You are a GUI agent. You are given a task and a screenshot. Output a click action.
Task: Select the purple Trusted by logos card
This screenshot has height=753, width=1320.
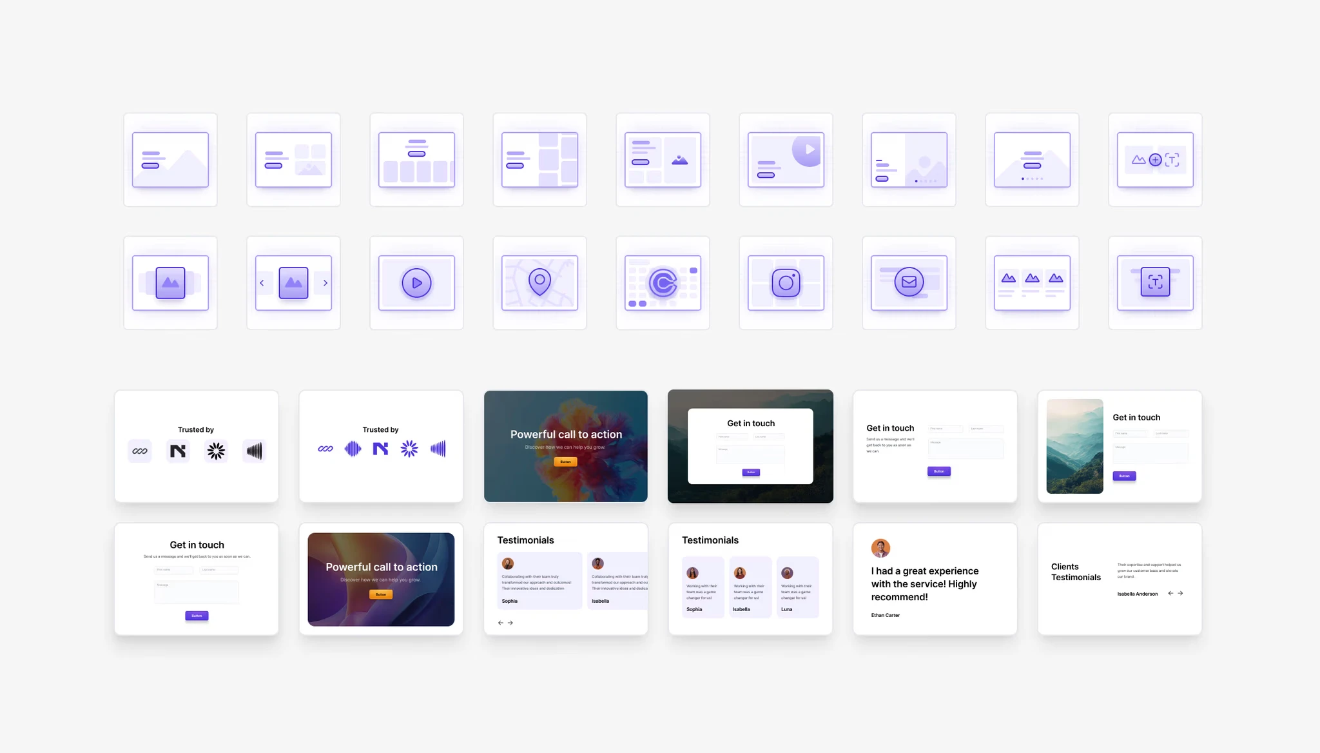point(381,446)
